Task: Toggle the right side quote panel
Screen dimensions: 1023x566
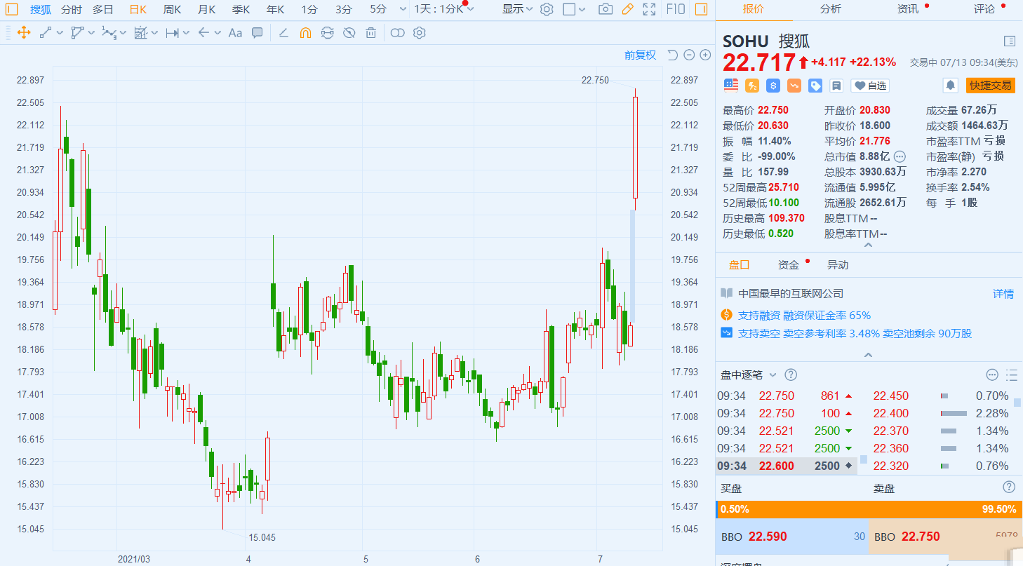Action: (700, 9)
